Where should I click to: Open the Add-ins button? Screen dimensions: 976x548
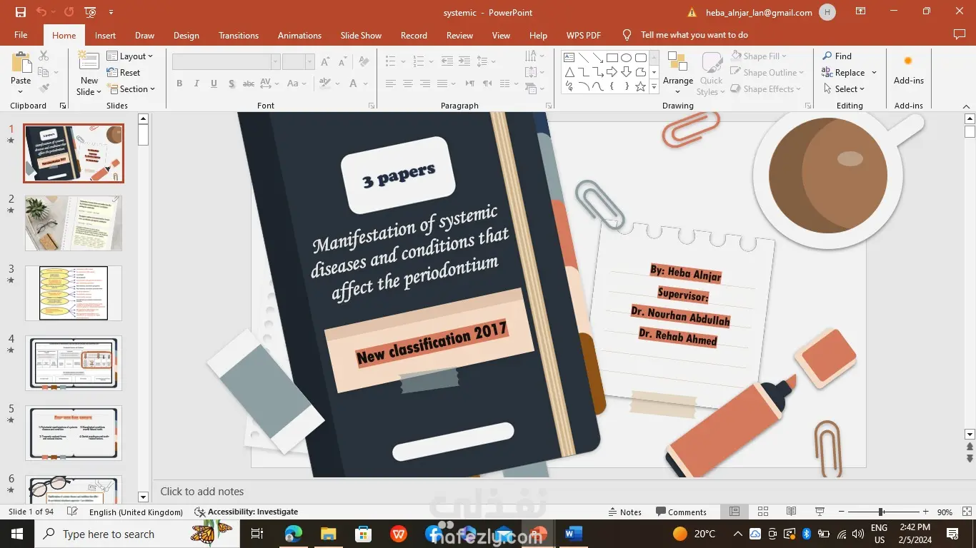click(x=908, y=70)
